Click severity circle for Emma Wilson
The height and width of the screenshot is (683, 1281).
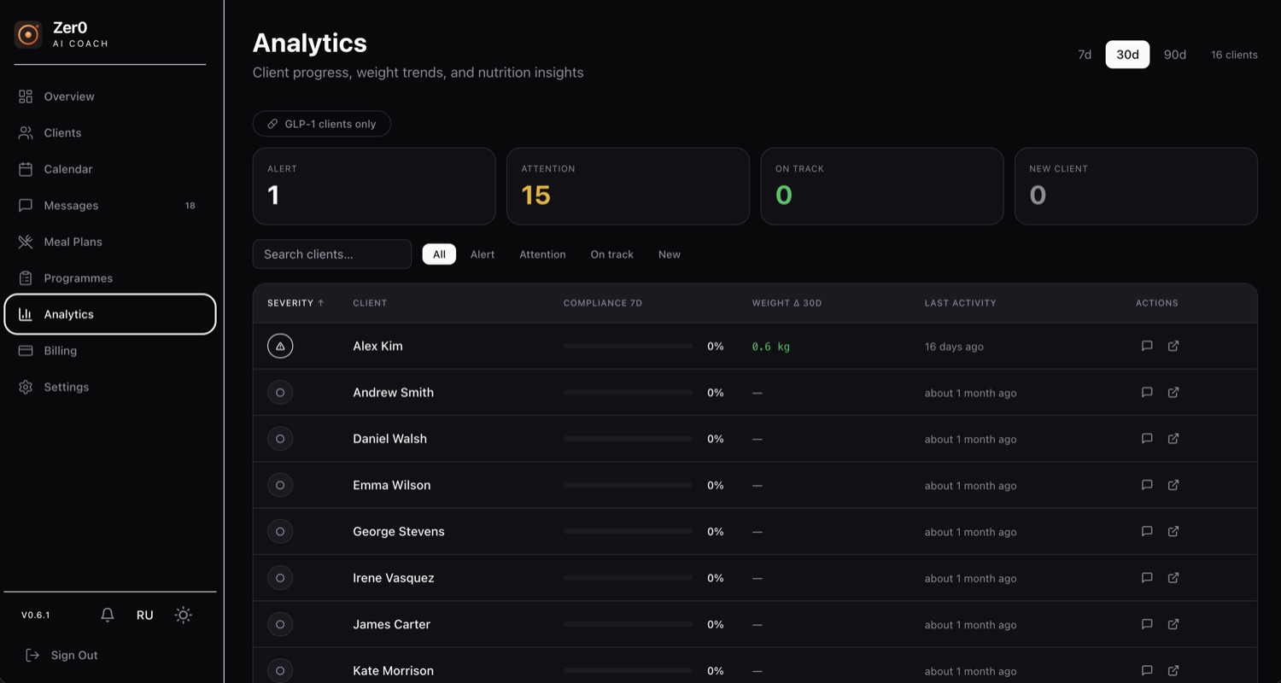coord(280,485)
